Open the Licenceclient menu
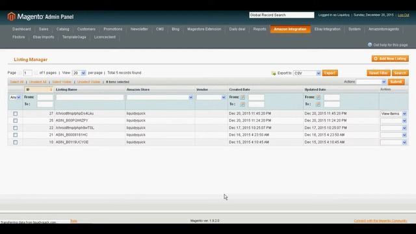 click(105, 37)
